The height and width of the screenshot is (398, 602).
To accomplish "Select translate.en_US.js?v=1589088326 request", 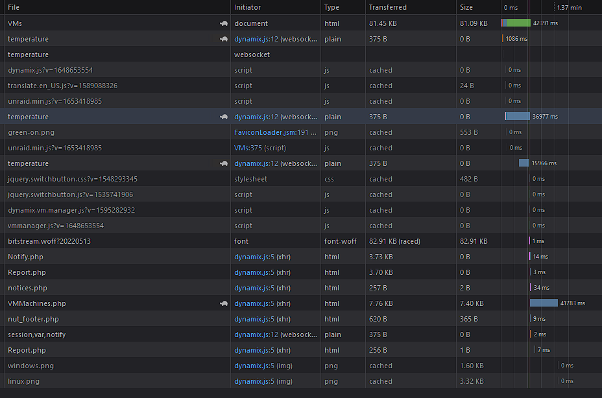I will point(62,86).
